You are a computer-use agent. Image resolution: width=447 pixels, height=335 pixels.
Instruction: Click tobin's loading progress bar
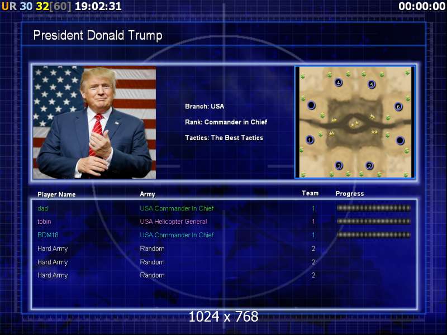click(x=374, y=221)
